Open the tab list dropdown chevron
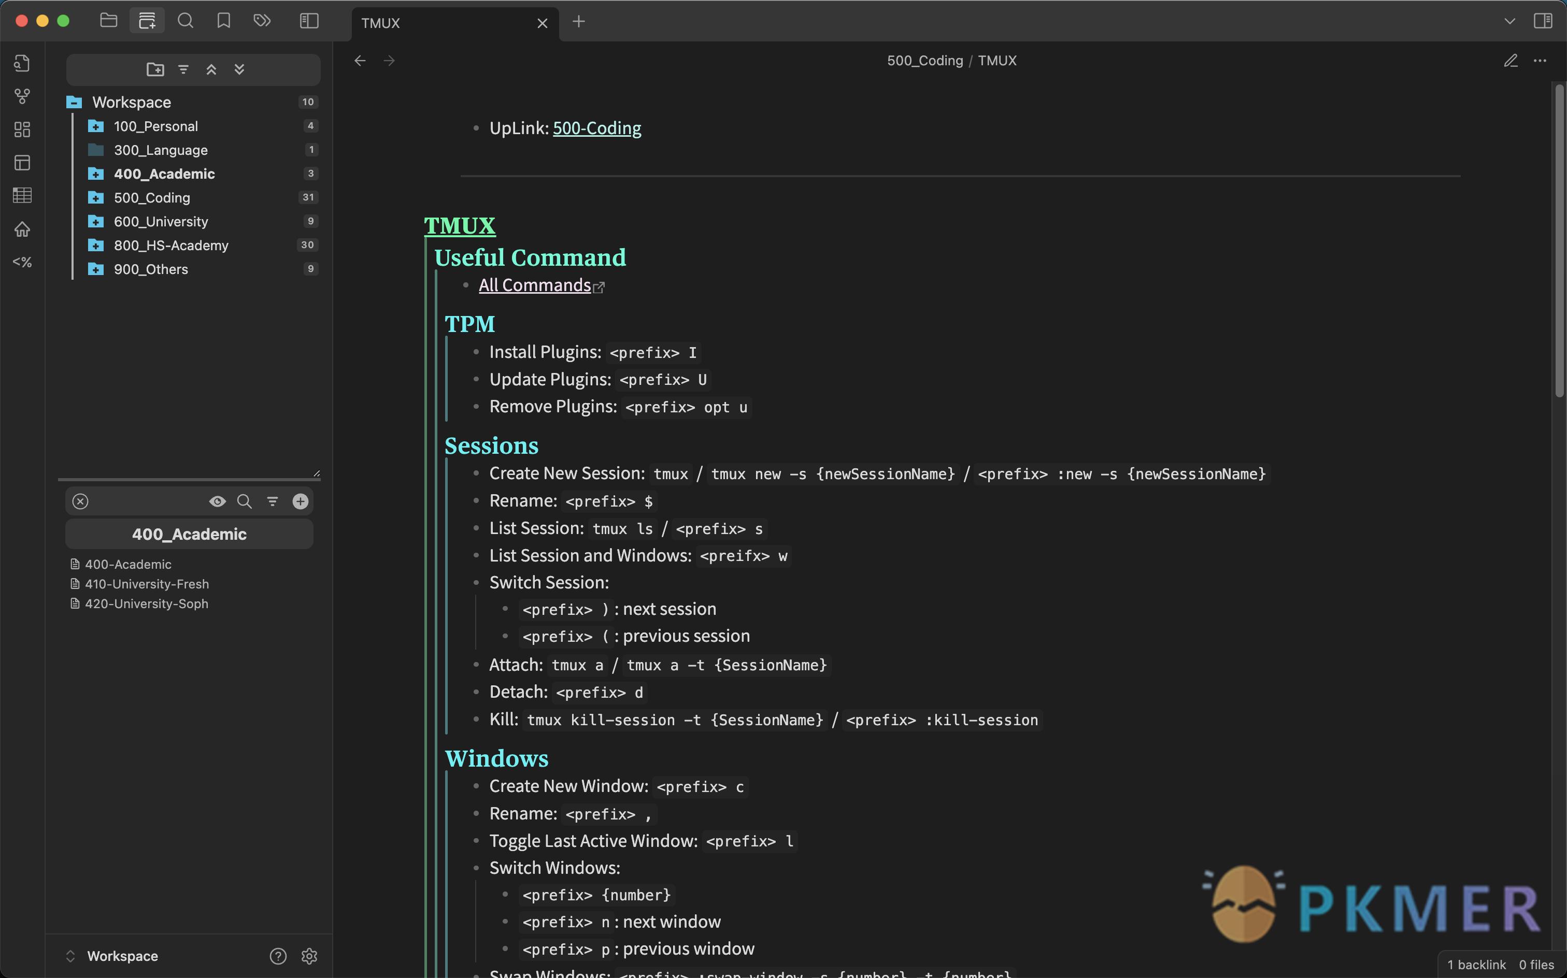 point(1509,21)
